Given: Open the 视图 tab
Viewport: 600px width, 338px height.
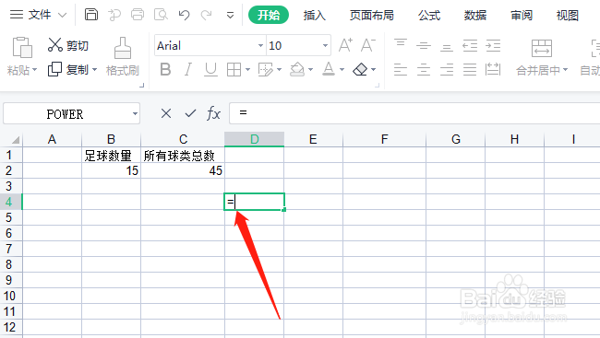Looking at the screenshot, I should [568, 16].
